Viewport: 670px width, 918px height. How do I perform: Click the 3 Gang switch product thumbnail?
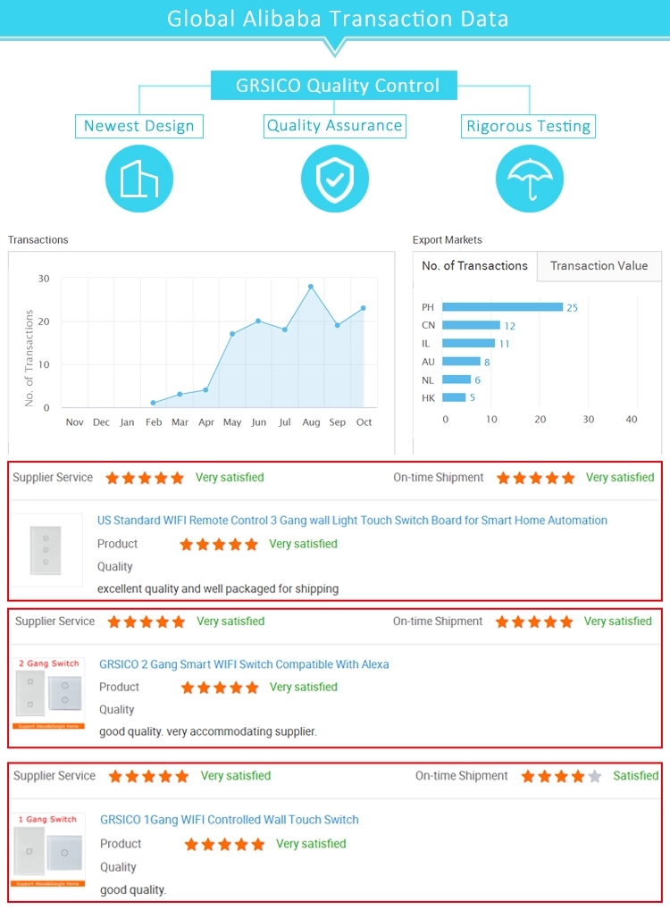click(x=46, y=550)
